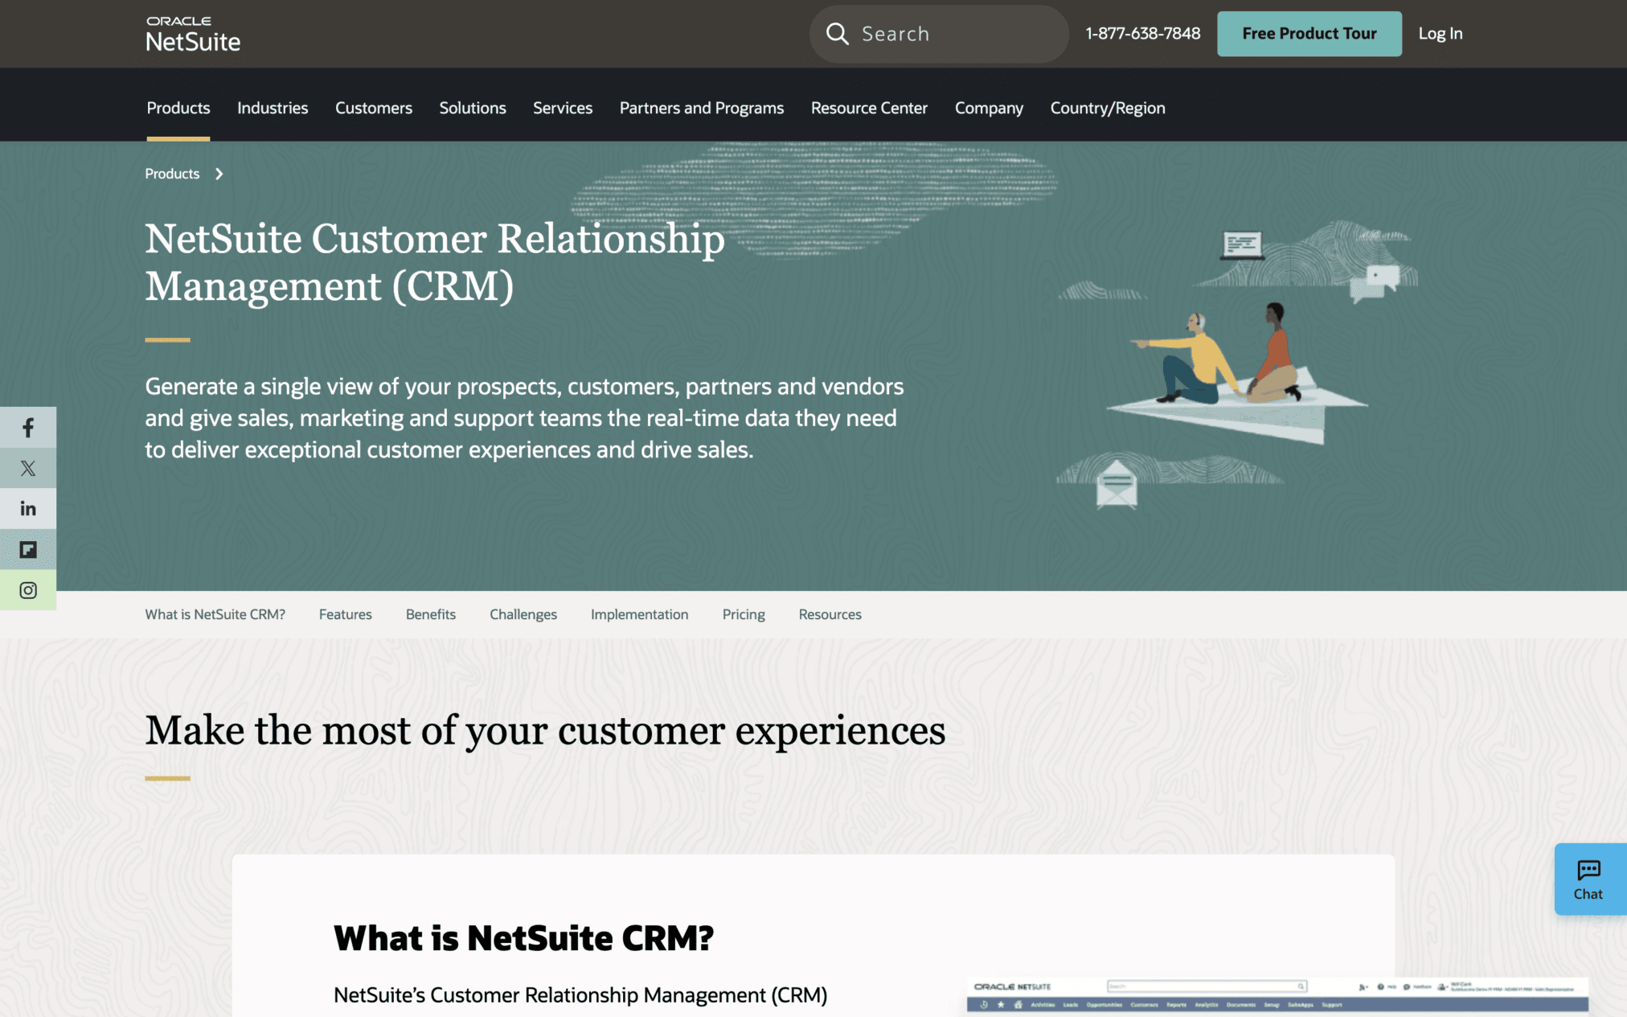The width and height of the screenshot is (1627, 1017).
Task: Open the Chat widget
Action: click(x=1588, y=880)
